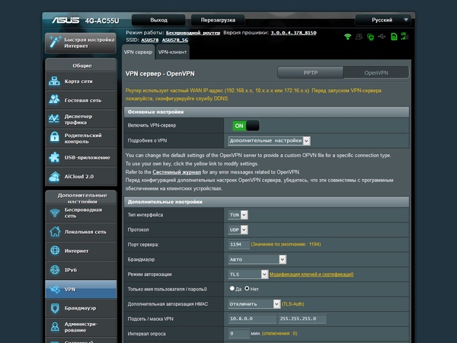Click the guest users status icon
The width and height of the screenshot is (457, 343).
pyautogui.click(x=359, y=37)
